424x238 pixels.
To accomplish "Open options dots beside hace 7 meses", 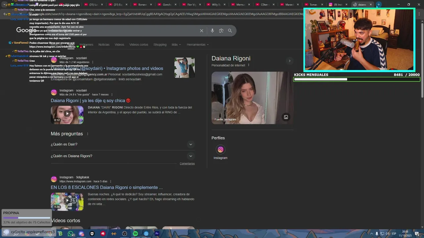I will click(x=112, y=95).
